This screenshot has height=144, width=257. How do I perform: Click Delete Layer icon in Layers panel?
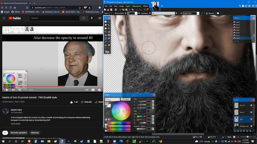(x=238, y=131)
